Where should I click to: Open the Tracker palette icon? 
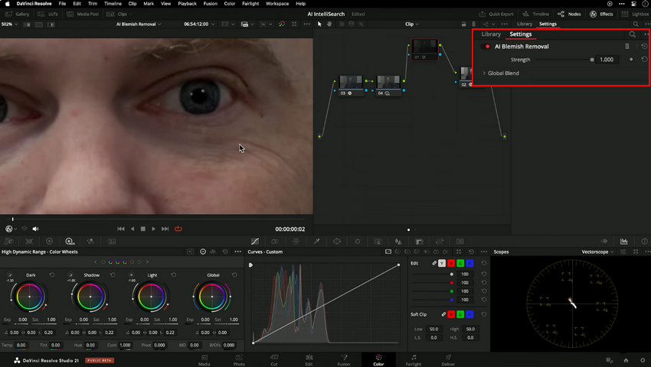(x=358, y=242)
